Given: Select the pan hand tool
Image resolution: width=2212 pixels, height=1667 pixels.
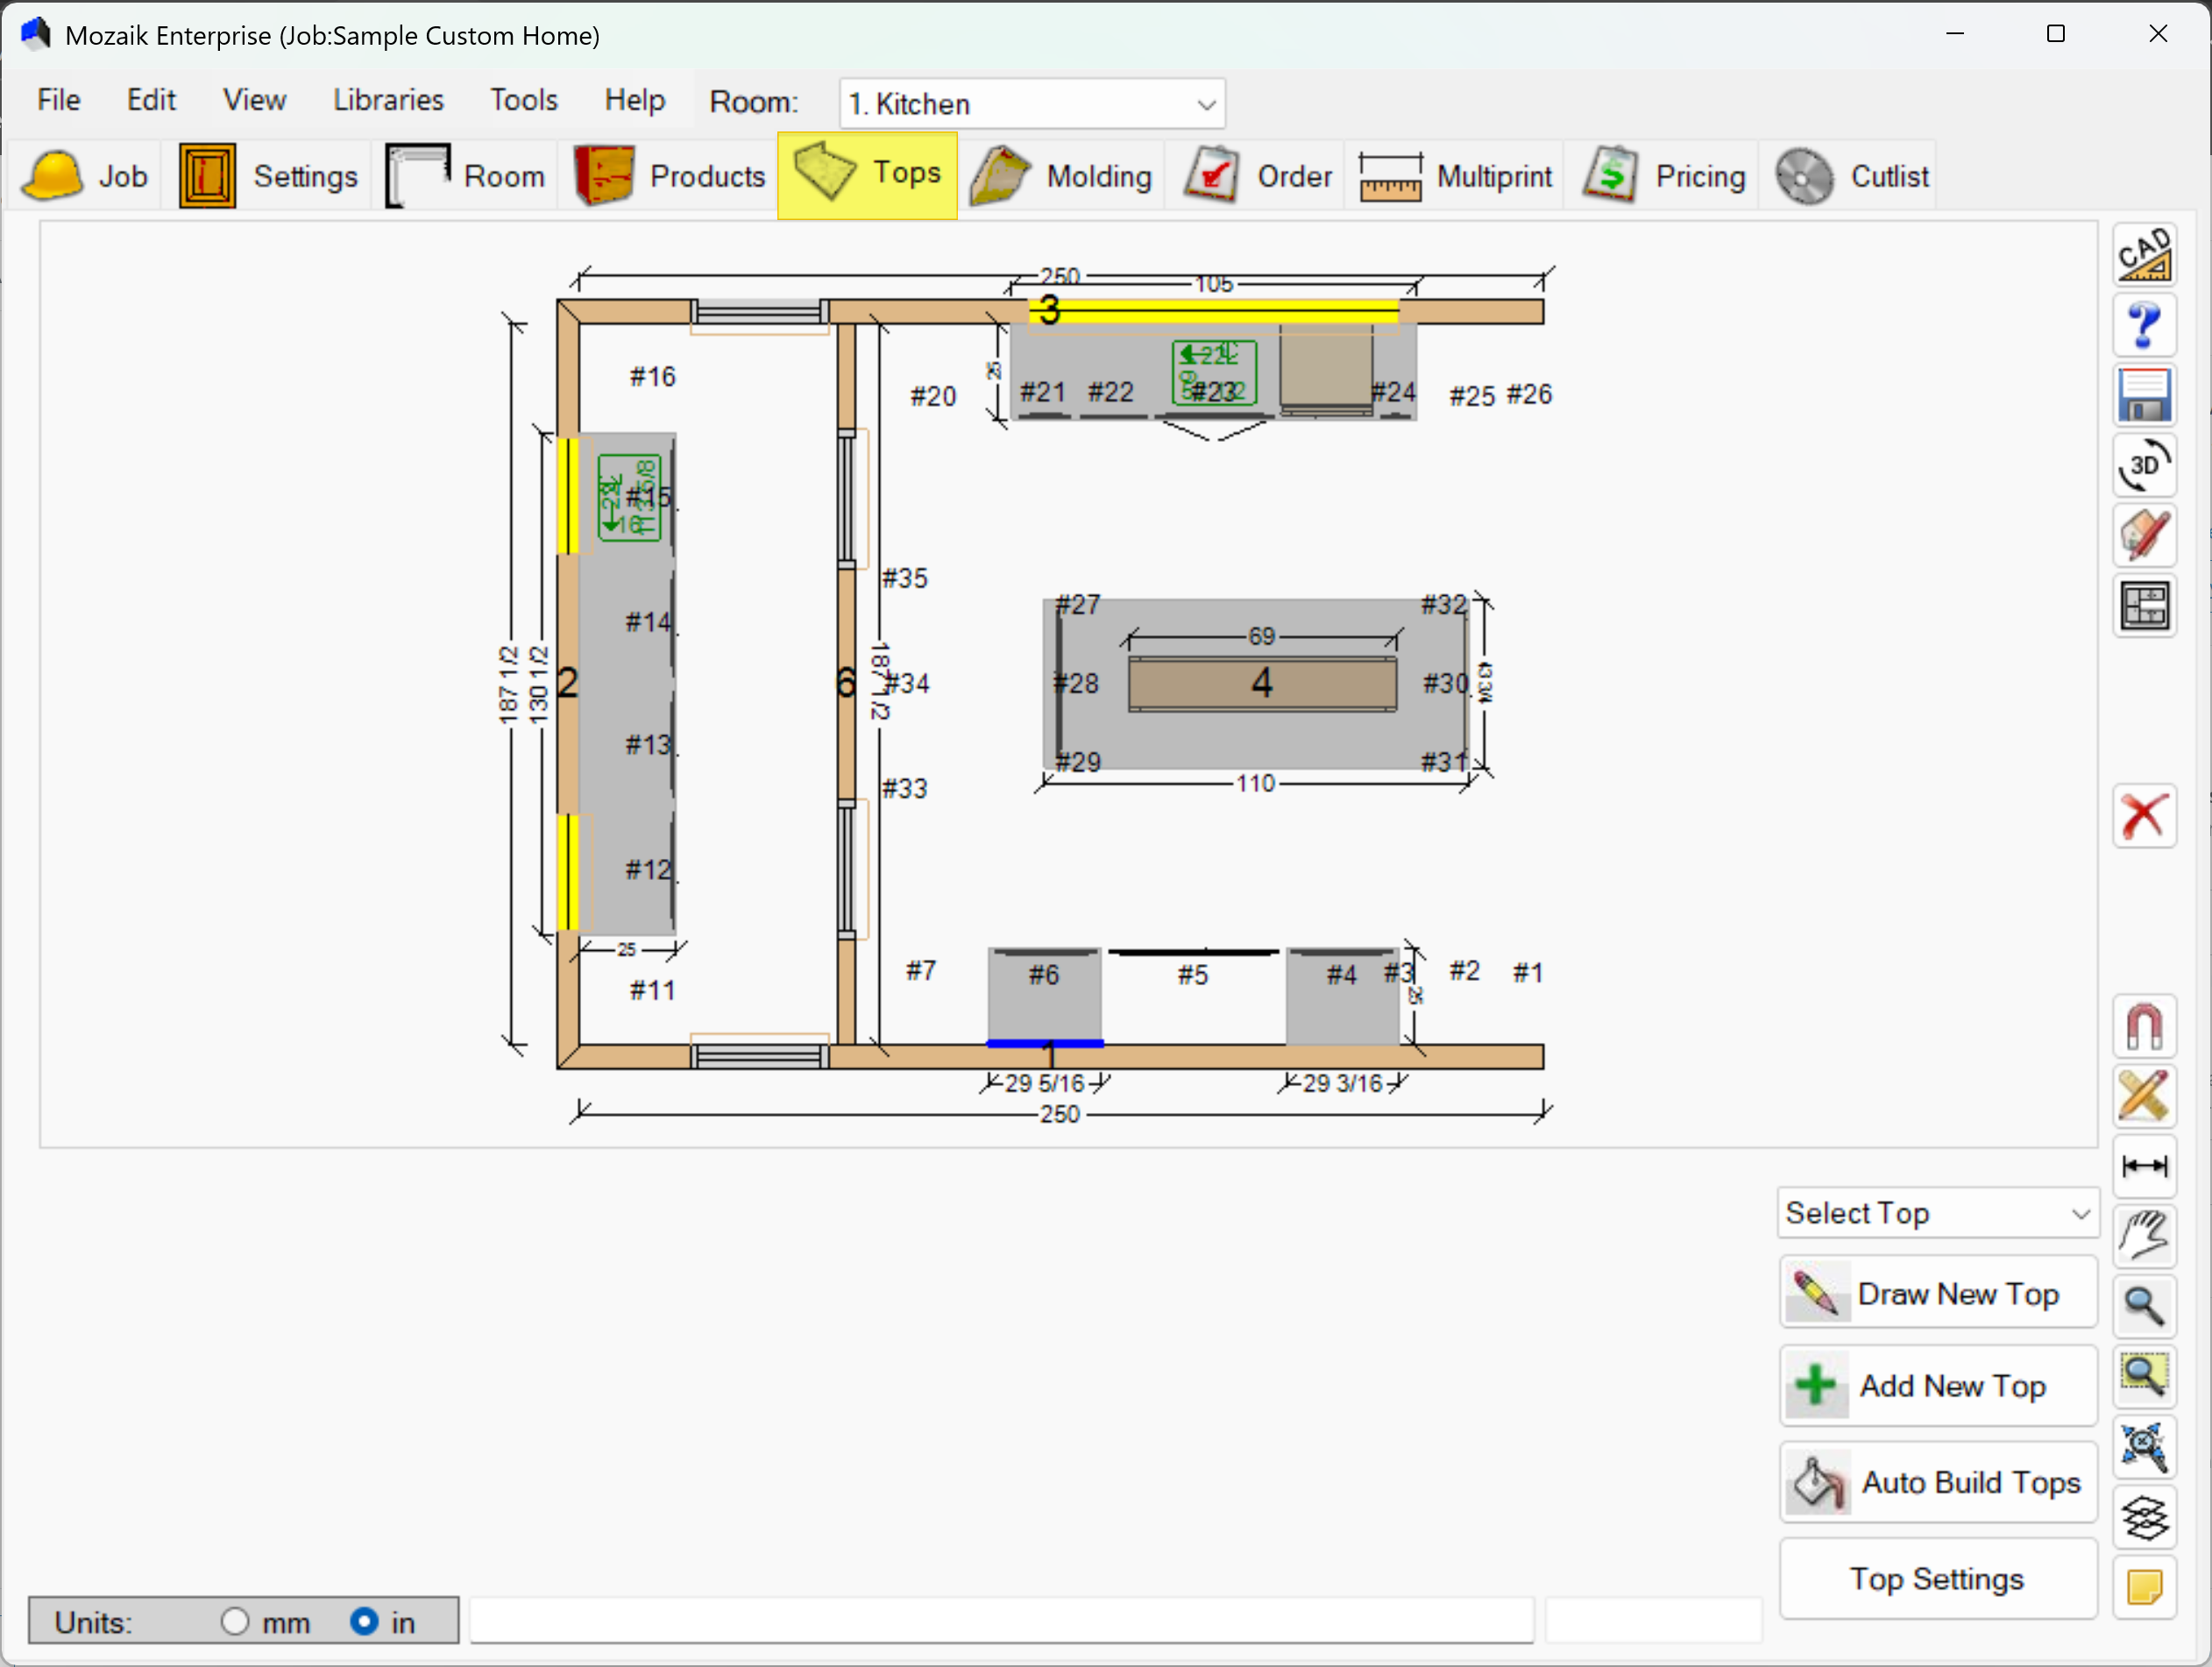Looking at the screenshot, I should coord(2143,1236).
